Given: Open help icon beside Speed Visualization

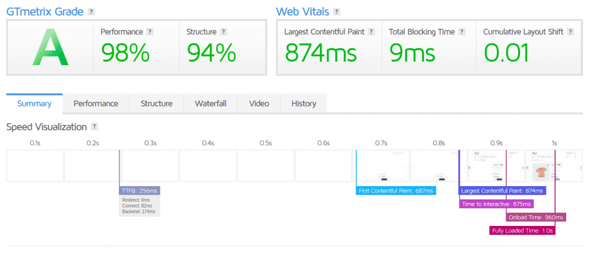Looking at the screenshot, I should [x=94, y=127].
